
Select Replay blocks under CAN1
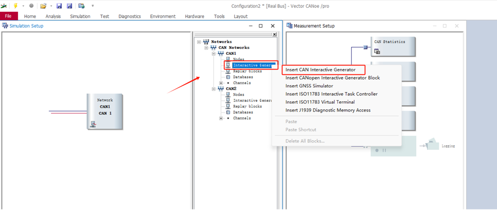coord(247,71)
